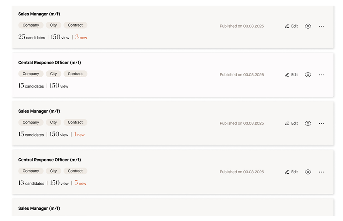
Task: Toggle visibility of the fourth job posting
Action: tap(308, 172)
